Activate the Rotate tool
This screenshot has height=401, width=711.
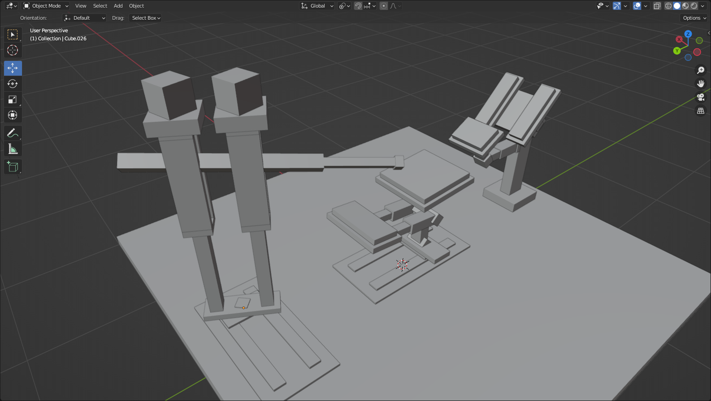[x=13, y=84]
